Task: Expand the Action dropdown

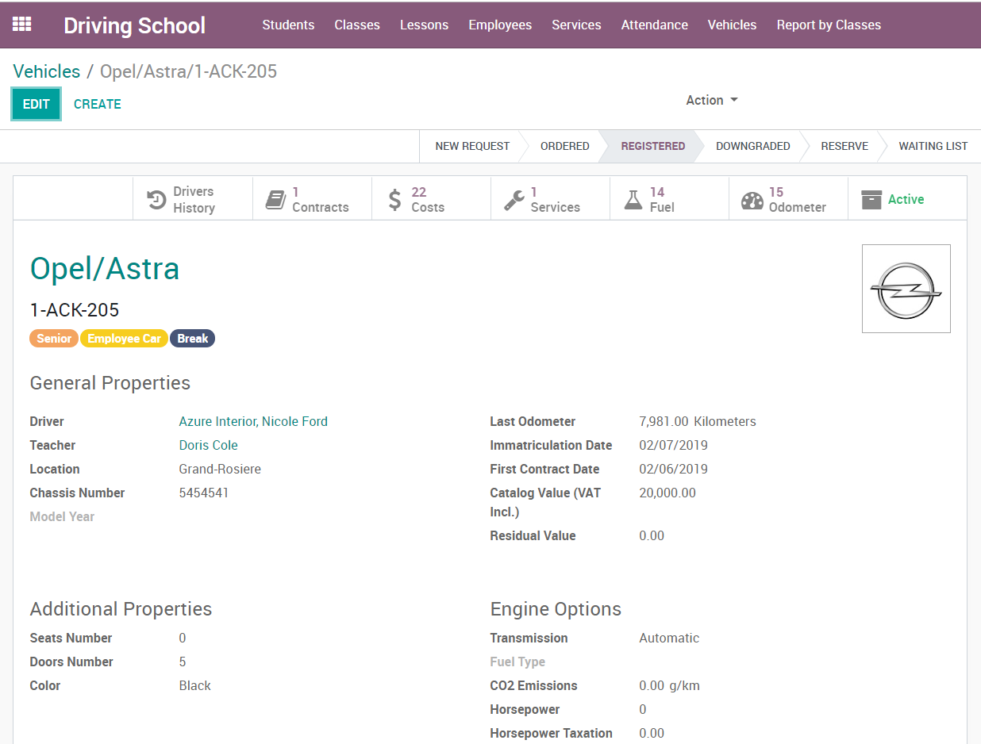Action: (x=711, y=100)
